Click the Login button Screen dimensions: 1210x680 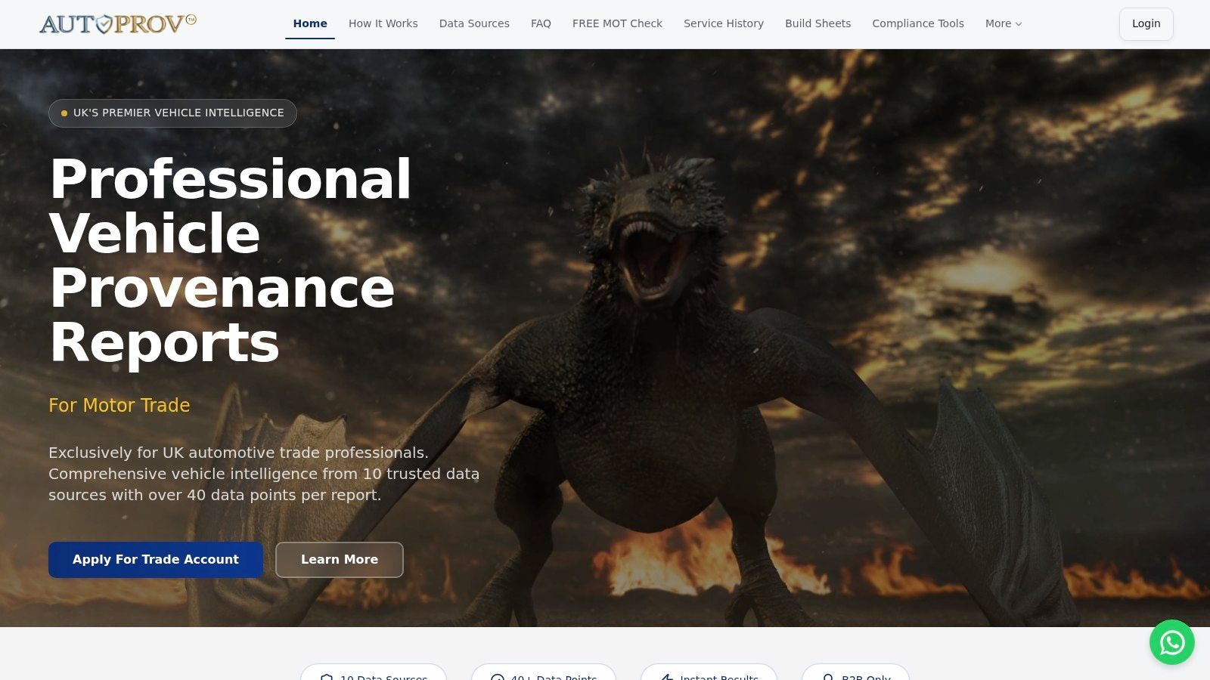1146,23
